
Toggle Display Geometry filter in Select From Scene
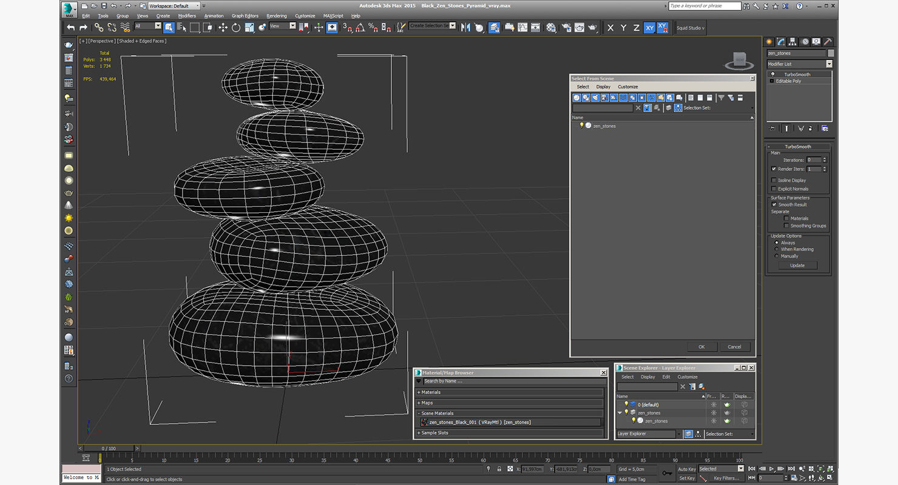click(577, 98)
